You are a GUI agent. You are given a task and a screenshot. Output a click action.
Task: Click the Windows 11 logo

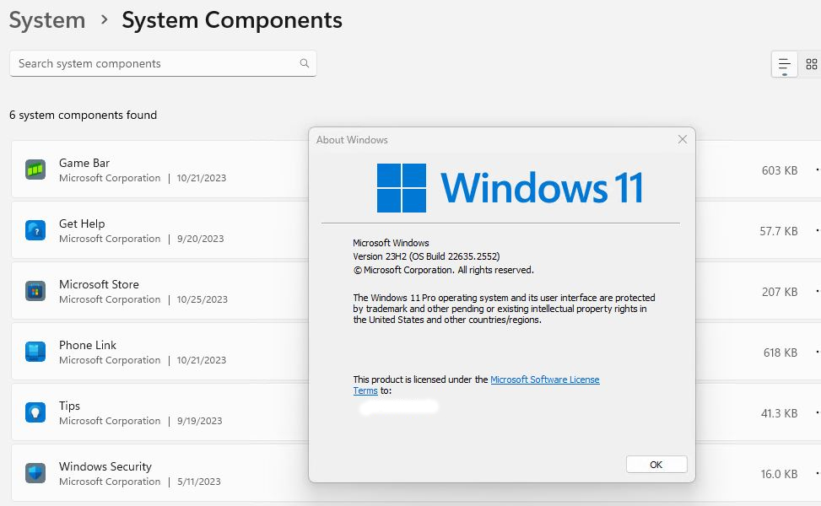tap(402, 188)
